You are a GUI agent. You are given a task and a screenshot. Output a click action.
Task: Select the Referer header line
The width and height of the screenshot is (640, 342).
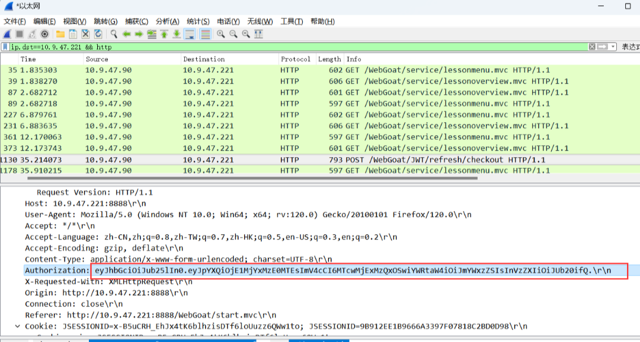[x=151, y=315]
